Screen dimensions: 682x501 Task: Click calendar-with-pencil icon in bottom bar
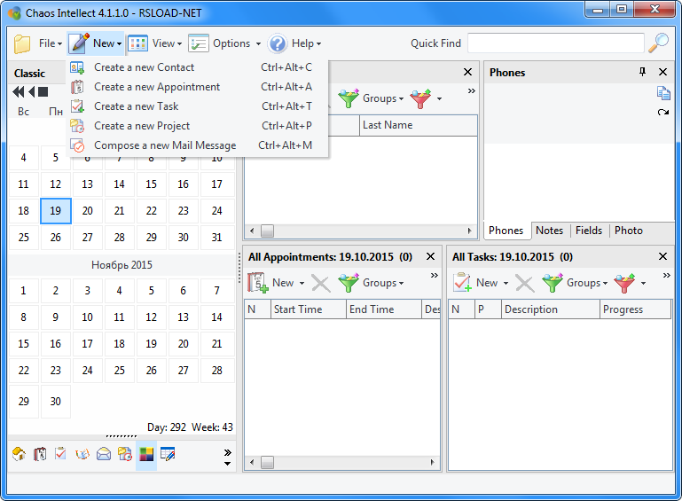tap(168, 454)
